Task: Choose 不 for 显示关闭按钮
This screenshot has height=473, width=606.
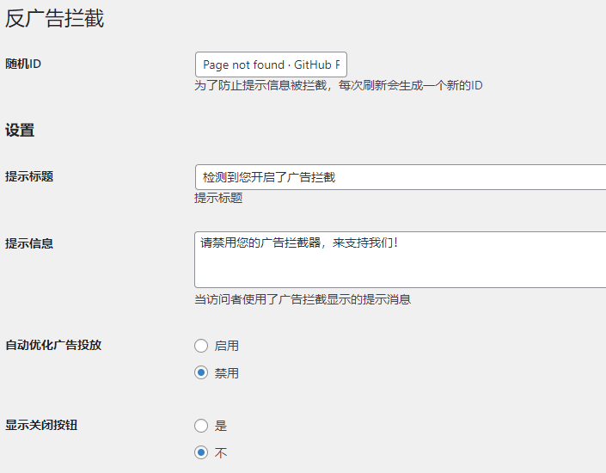Action: [x=201, y=452]
